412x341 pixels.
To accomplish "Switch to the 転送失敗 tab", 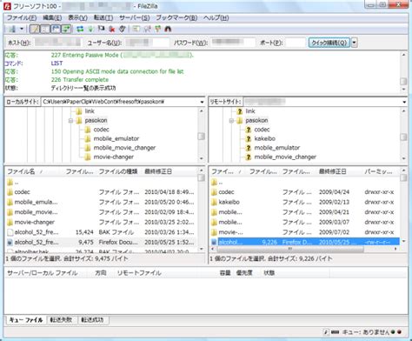I will point(61,320).
